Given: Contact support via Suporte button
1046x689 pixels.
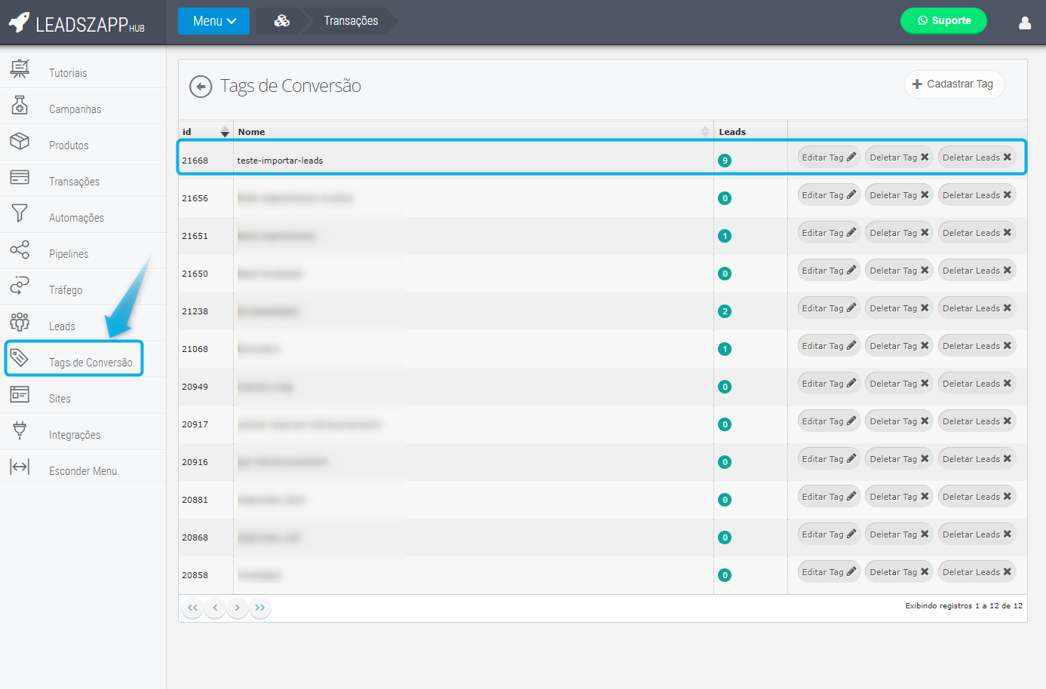Looking at the screenshot, I should [x=943, y=21].
